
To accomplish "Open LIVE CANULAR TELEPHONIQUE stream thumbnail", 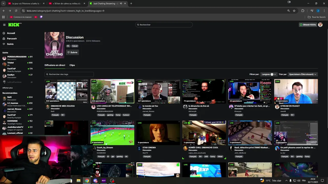I will [112, 91].
